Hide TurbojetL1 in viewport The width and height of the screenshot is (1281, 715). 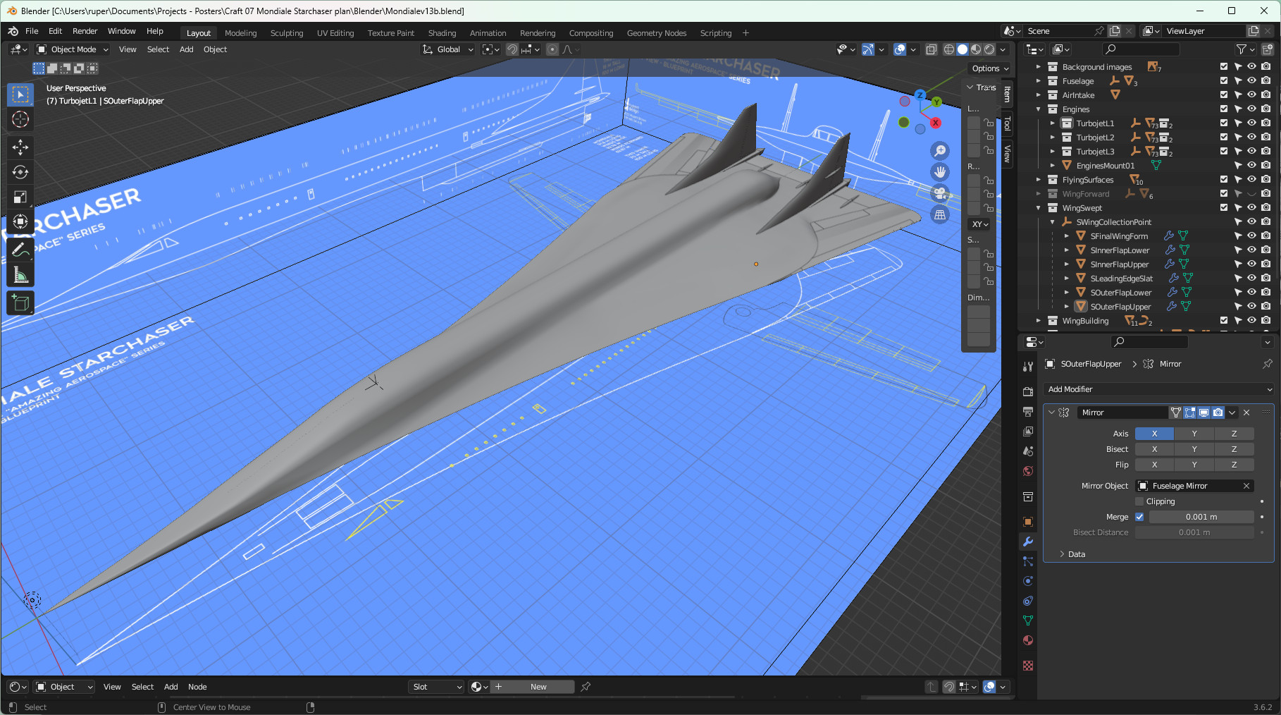[1252, 123]
